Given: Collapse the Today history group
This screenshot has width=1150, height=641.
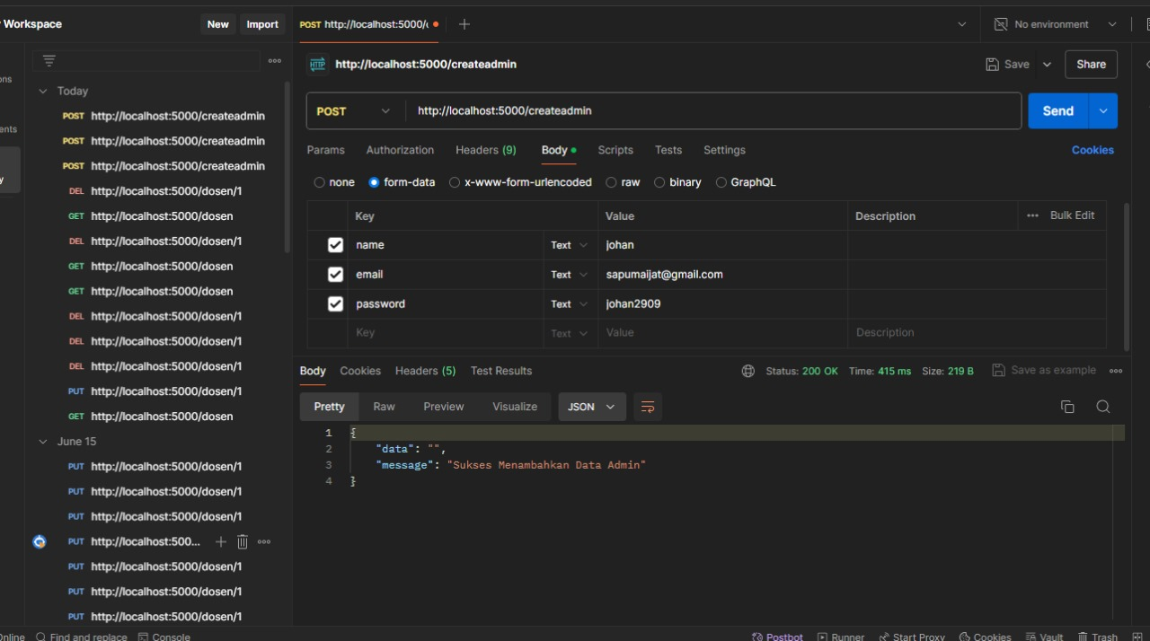Looking at the screenshot, I should click(x=43, y=91).
